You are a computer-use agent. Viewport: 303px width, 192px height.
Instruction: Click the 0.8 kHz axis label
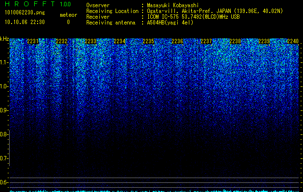tap(4, 134)
